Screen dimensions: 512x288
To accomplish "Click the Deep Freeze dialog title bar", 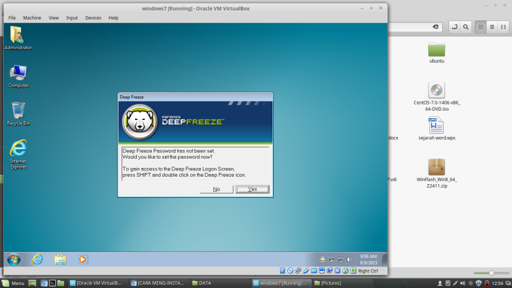I will (x=195, y=97).
